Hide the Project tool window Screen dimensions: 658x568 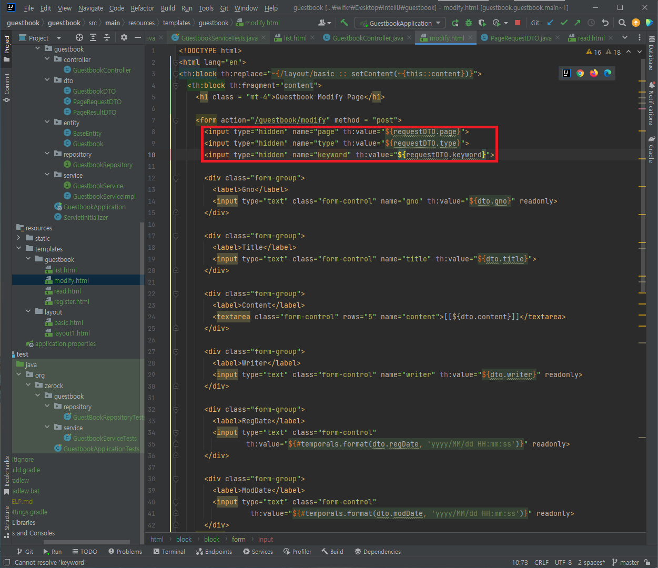[138, 37]
